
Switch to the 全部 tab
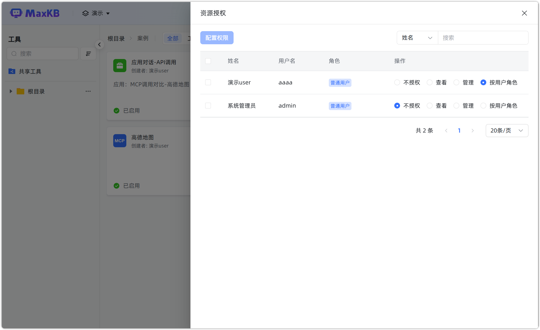click(173, 38)
